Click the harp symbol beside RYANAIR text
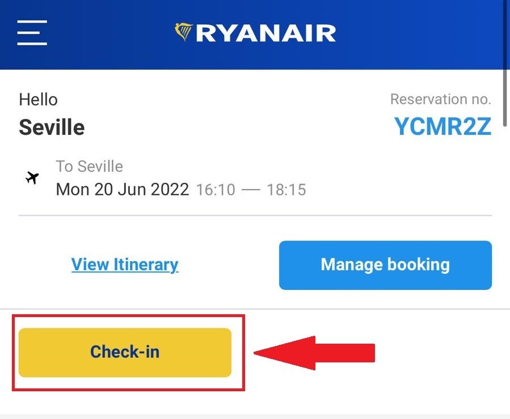 click(x=184, y=32)
